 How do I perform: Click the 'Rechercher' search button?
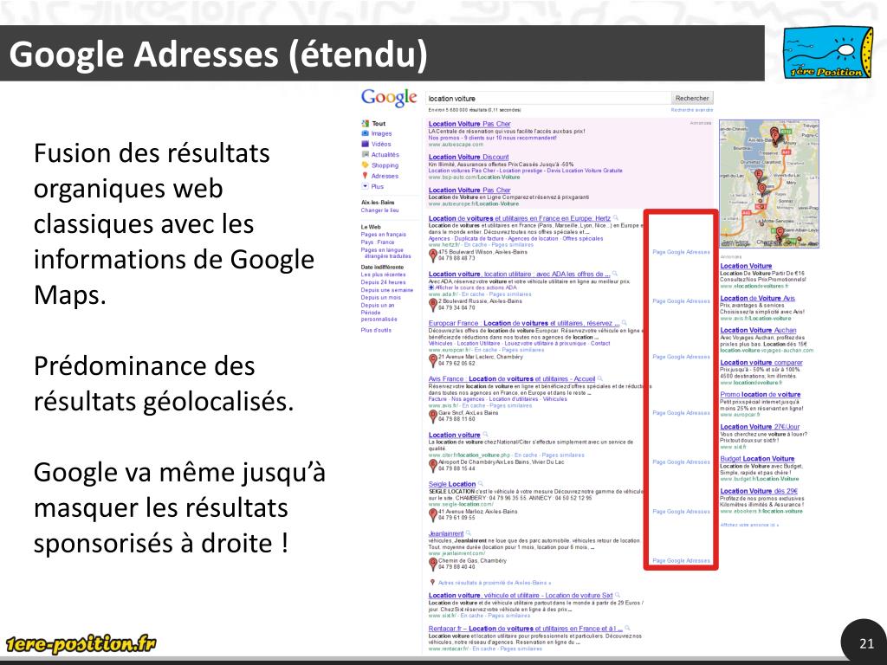pyautogui.click(x=692, y=99)
